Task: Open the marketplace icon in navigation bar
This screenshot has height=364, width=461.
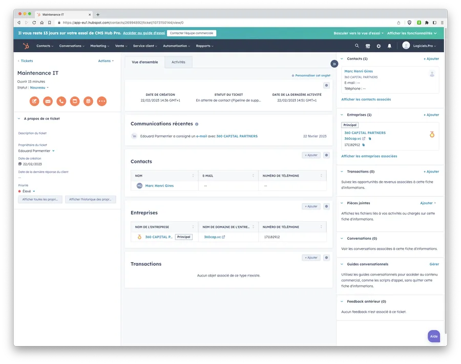Action: [x=367, y=46]
